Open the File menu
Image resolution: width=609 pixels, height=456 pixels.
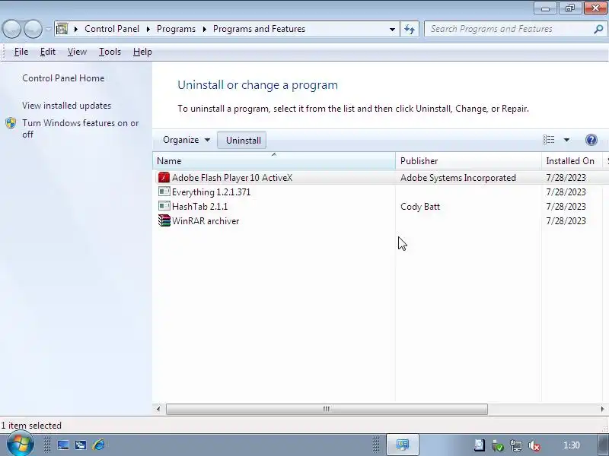[x=21, y=52]
